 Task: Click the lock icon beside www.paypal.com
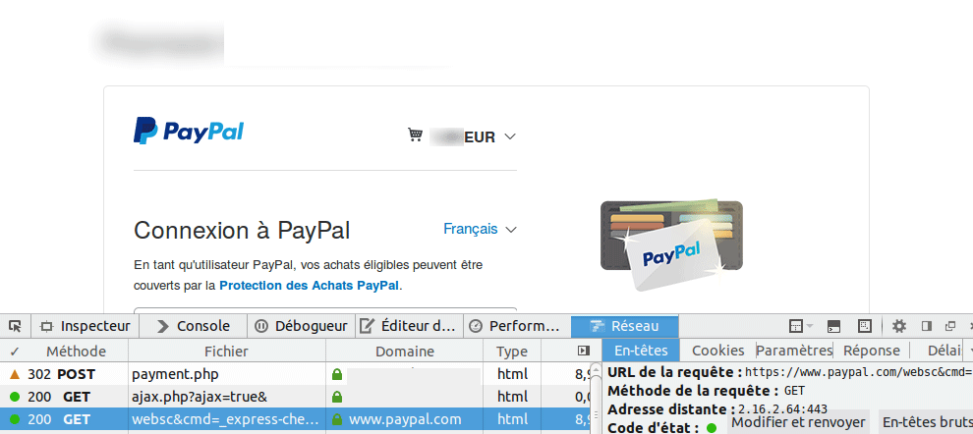[x=337, y=419]
